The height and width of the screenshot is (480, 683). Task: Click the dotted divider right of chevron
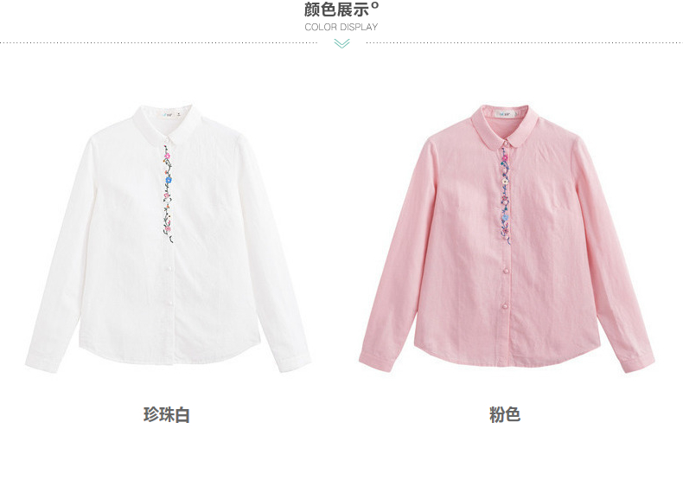point(525,42)
